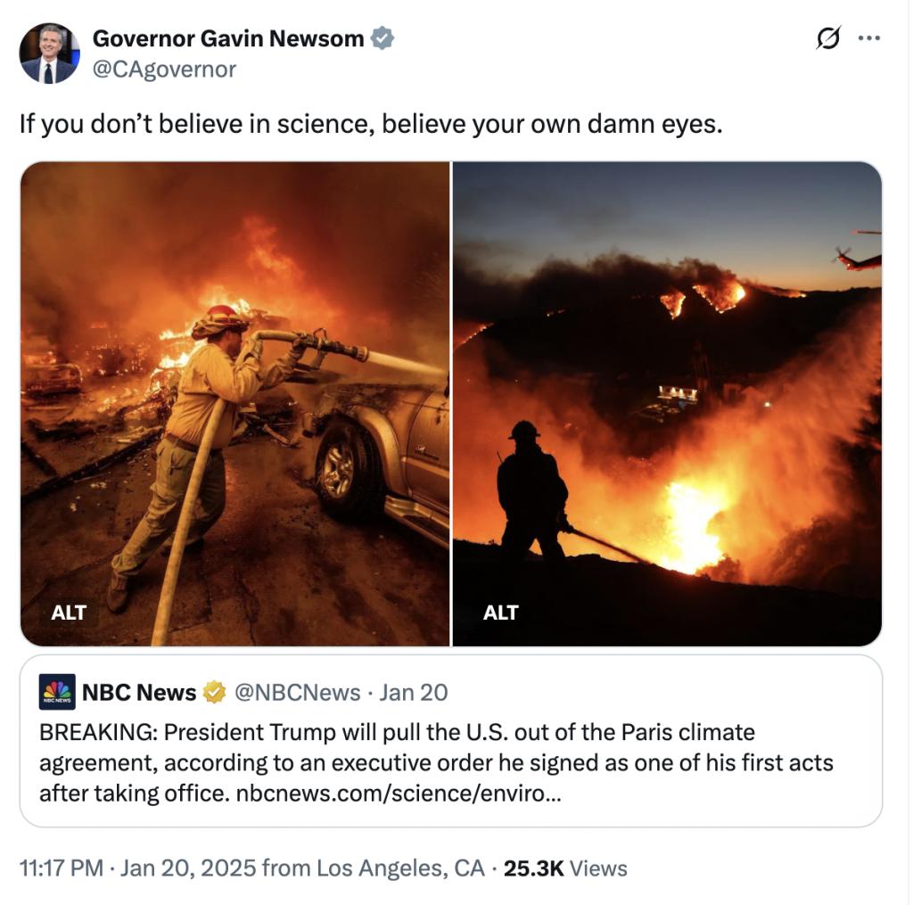Click the gold verified badge beside NBC News
The height and width of the screenshot is (905, 913).
click(214, 692)
